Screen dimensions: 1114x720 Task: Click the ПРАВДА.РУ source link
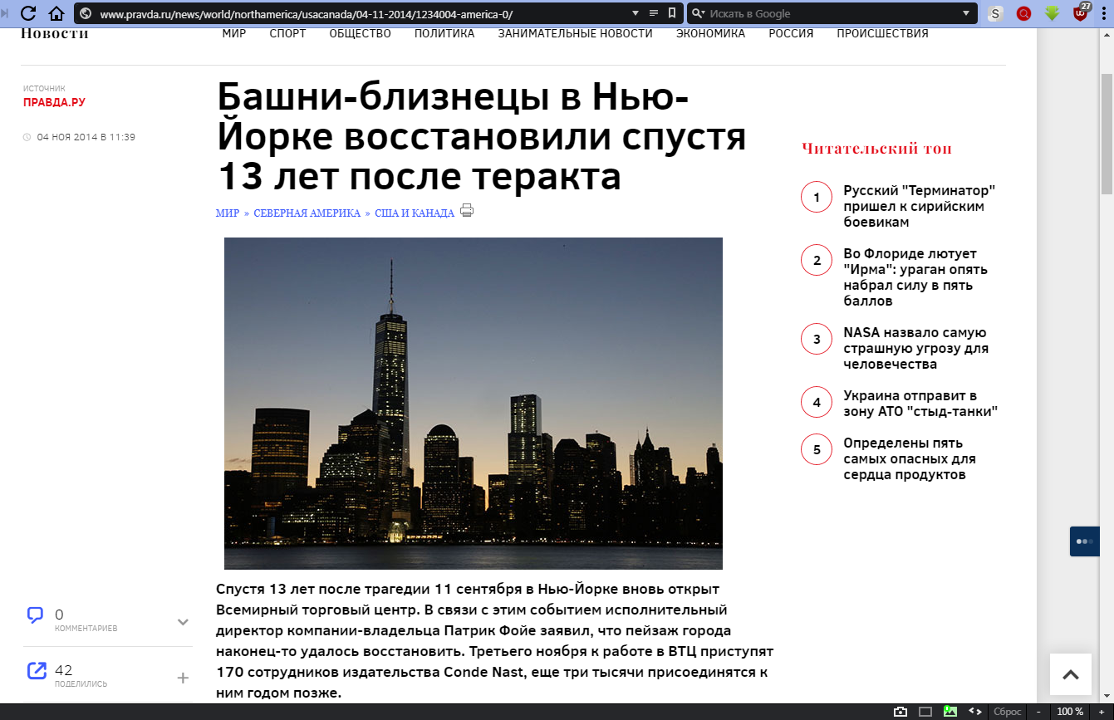click(54, 102)
